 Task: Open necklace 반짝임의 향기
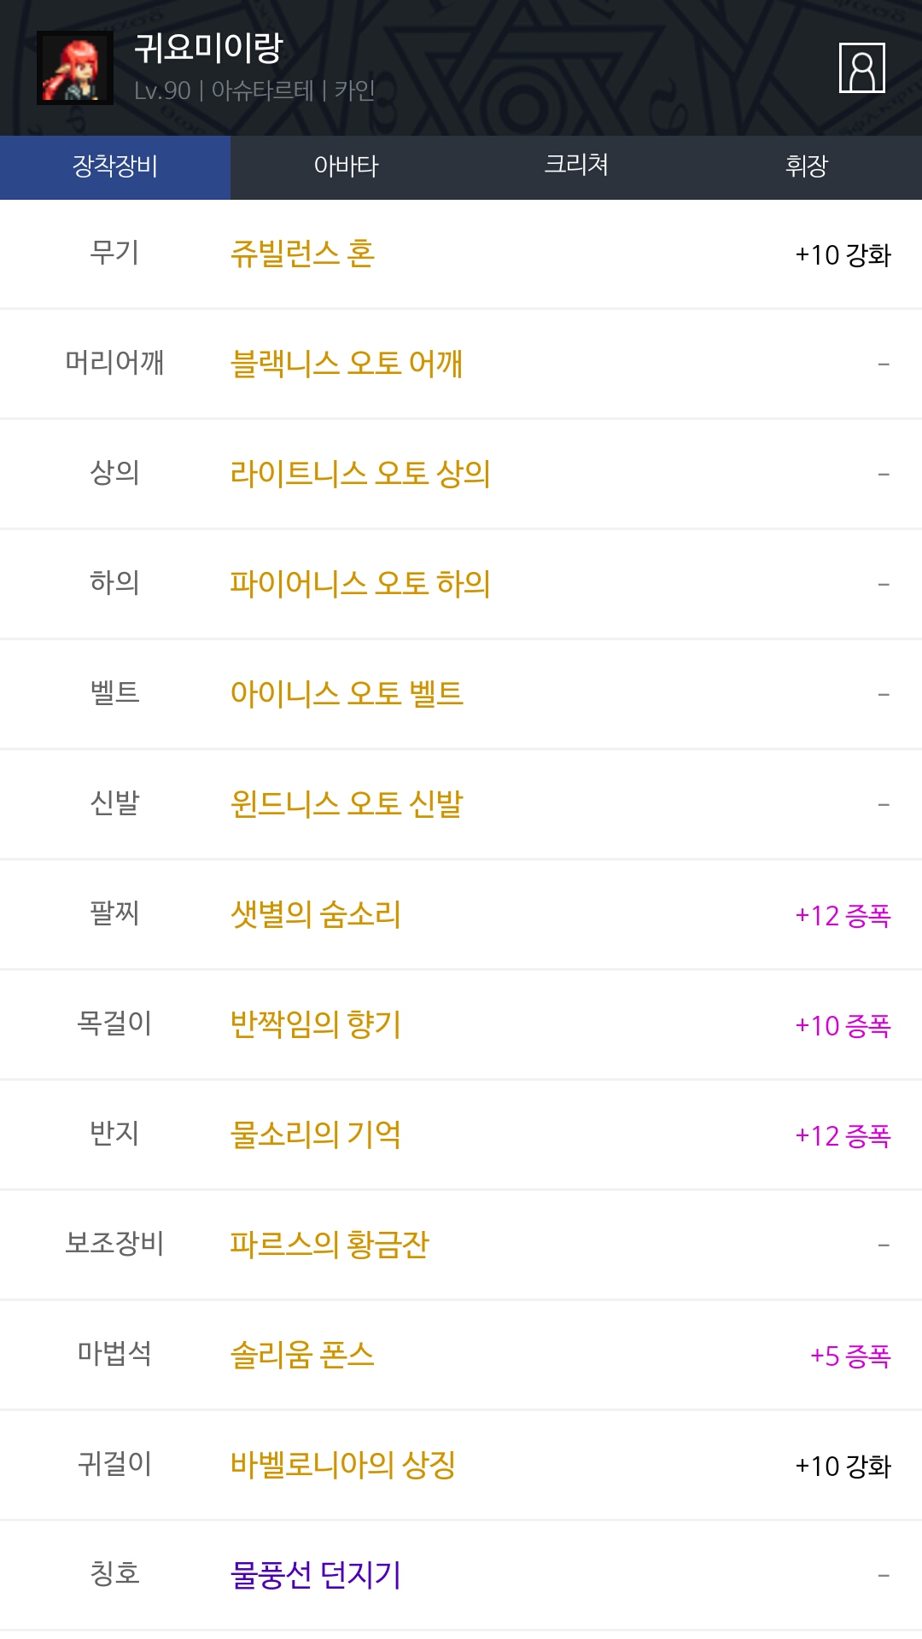click(x=315, y=1025)
